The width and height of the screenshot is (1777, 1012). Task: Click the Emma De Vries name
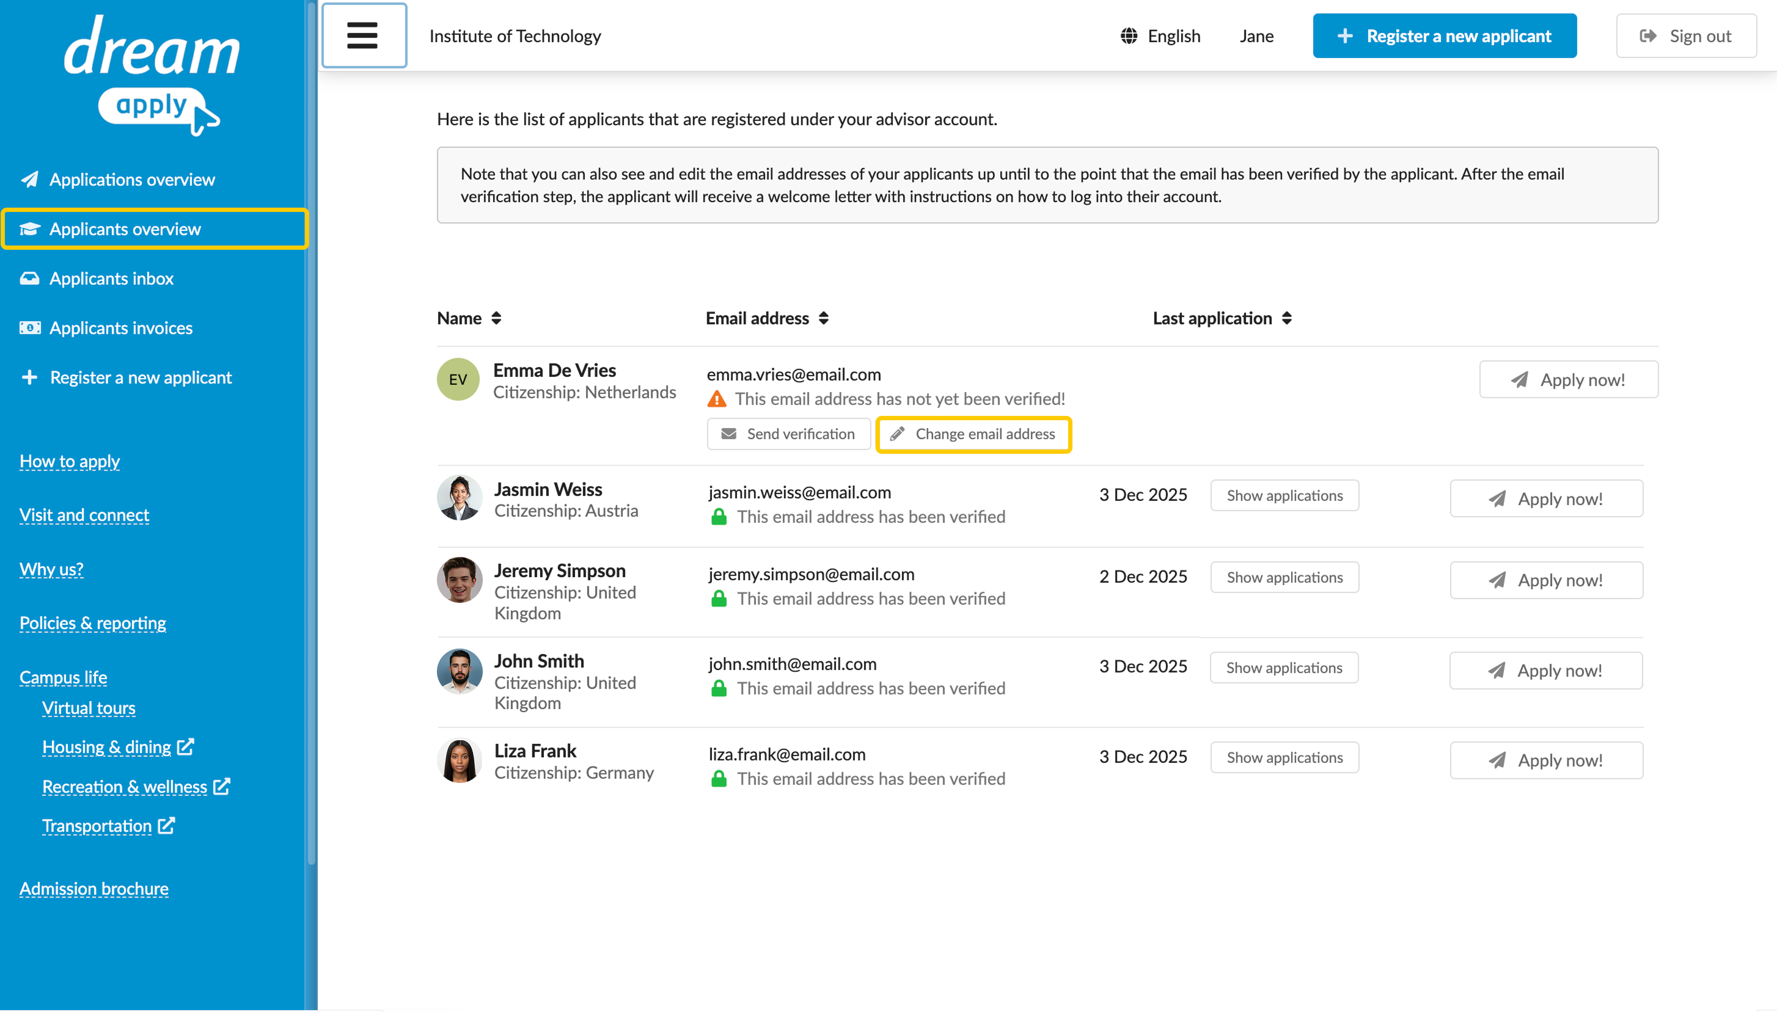coord(555,369)
